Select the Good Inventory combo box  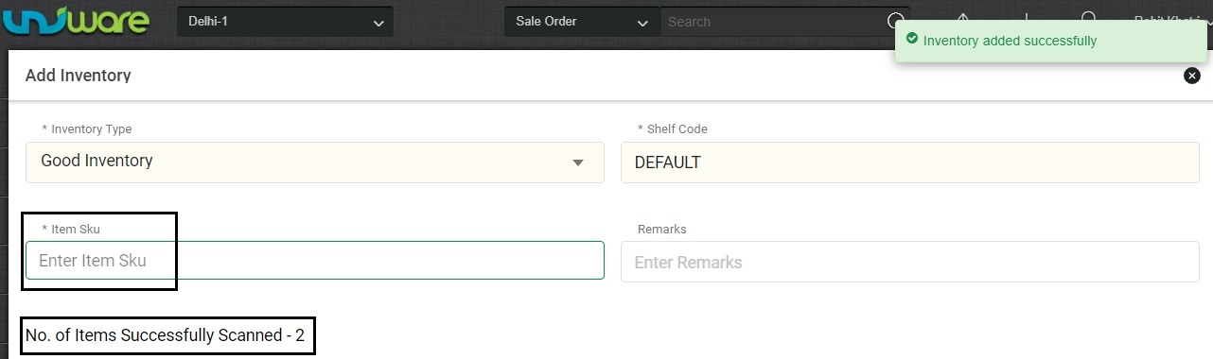pos(314,162)
